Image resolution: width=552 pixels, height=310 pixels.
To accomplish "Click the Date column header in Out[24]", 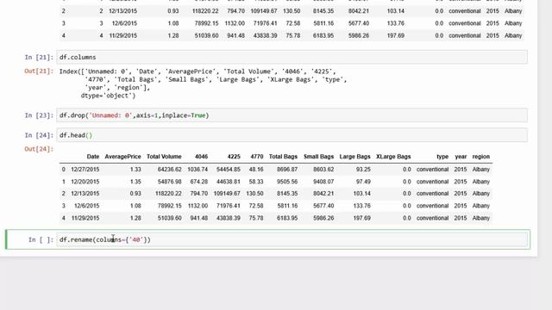I will pos(93,157).
